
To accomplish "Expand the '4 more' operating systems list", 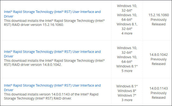I will 127,33.
